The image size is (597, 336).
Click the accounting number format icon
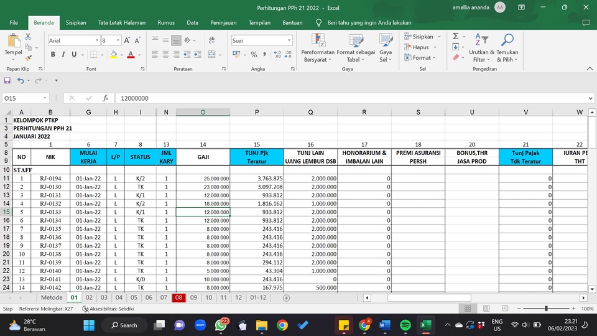point(236,55)
